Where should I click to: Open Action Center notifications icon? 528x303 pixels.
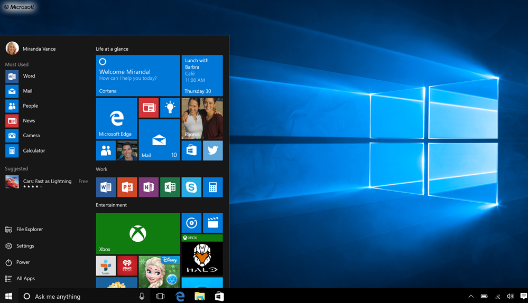(x=524, y=296)
